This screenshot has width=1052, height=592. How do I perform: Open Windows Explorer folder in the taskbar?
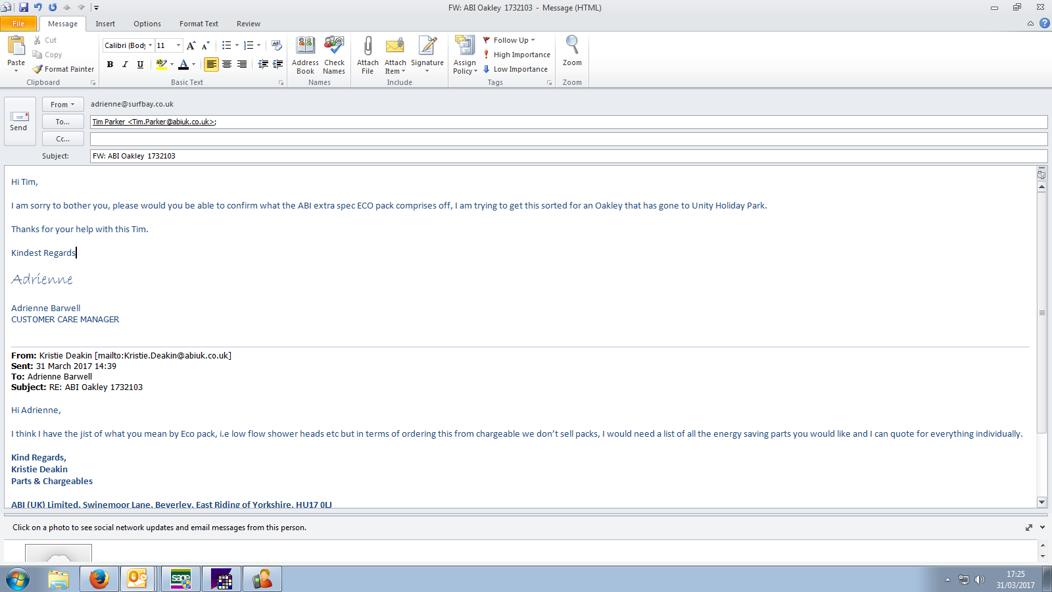point(59,579)
